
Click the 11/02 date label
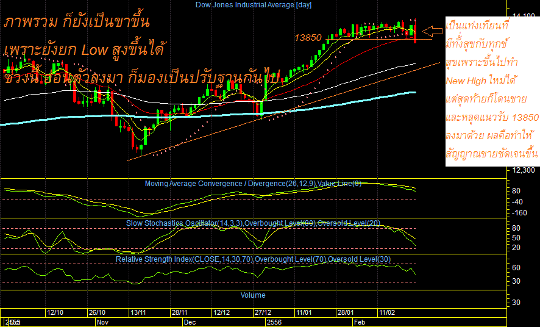click(x=387, y=312)
